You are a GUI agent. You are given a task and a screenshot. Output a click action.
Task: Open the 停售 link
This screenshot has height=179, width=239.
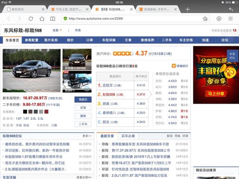pos(78,30)
